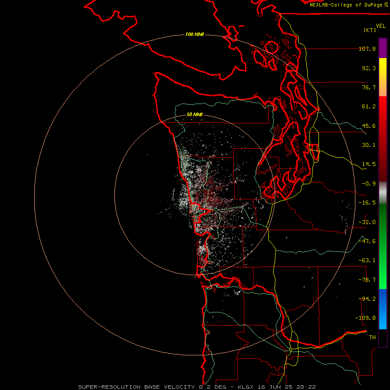Click the purple segment of the color bar
This screenshot has height=390, width=390.
pos(383,48)
